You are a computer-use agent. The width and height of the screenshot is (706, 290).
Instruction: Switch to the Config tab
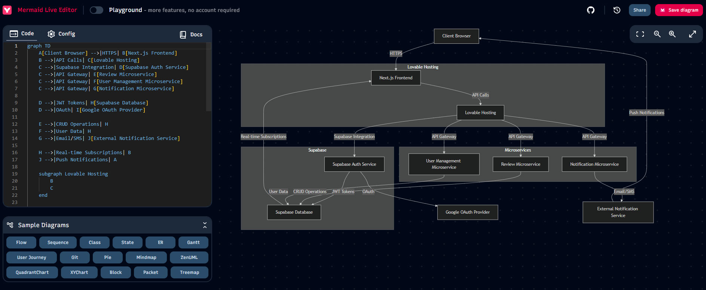pyautogui.click(x=61, y=34)
